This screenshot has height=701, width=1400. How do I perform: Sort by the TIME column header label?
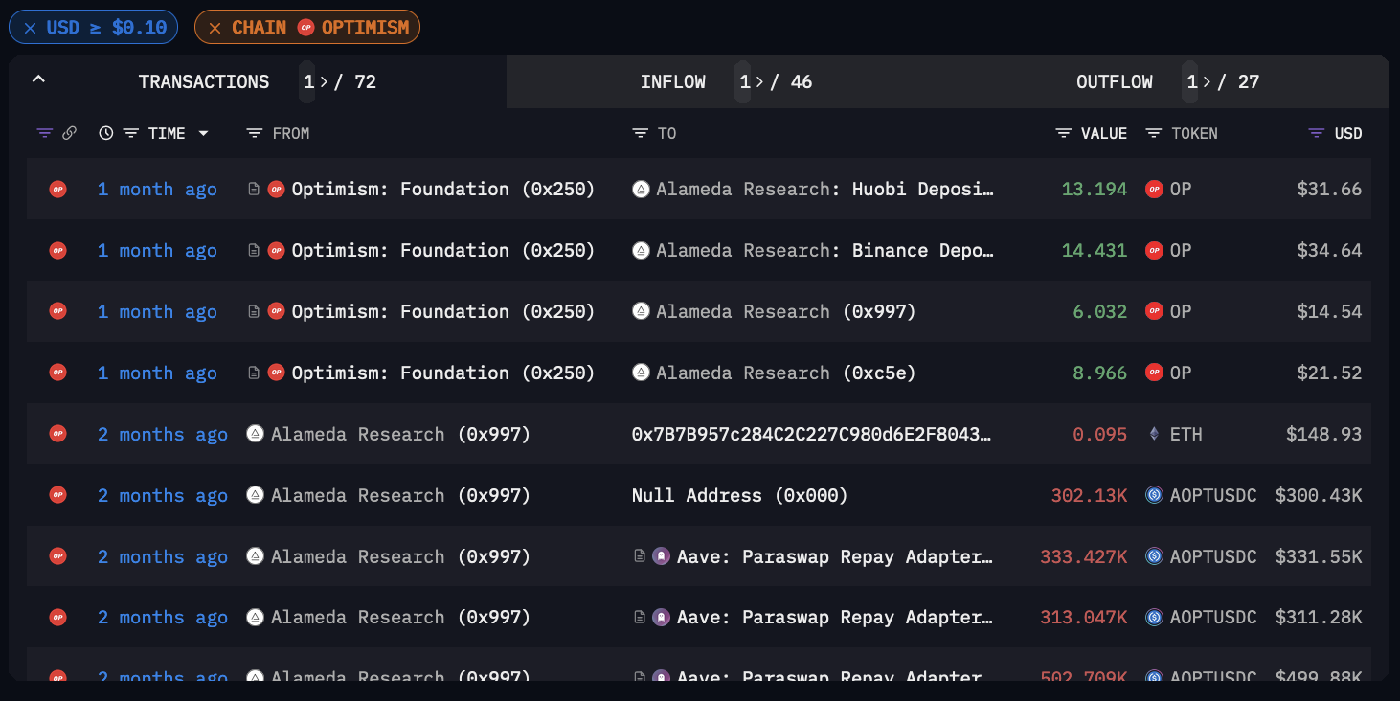(x=167, y=134)
